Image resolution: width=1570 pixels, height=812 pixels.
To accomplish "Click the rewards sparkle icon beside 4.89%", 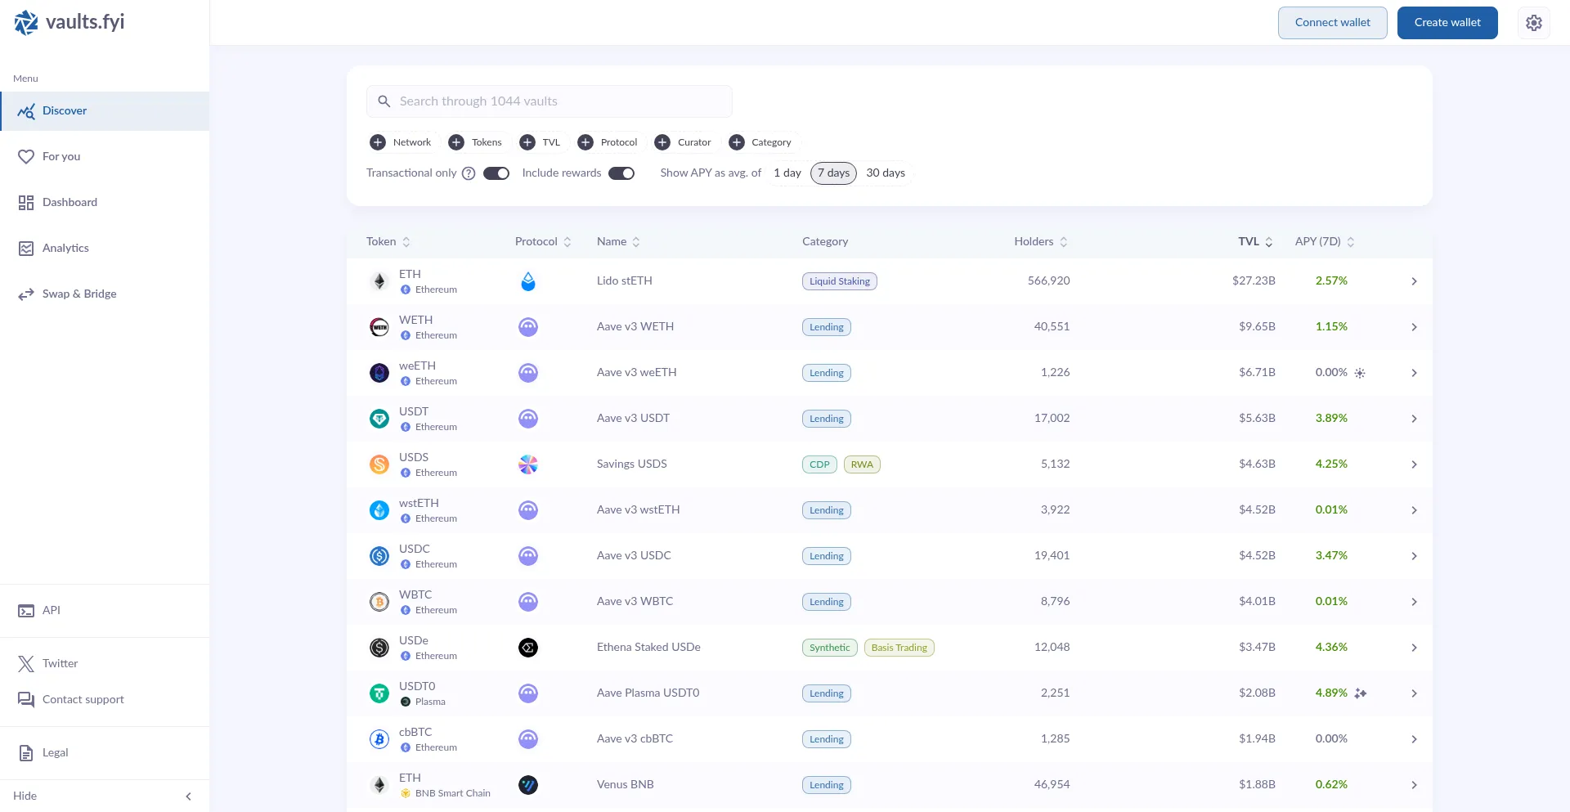I will tap(1361, 693).
